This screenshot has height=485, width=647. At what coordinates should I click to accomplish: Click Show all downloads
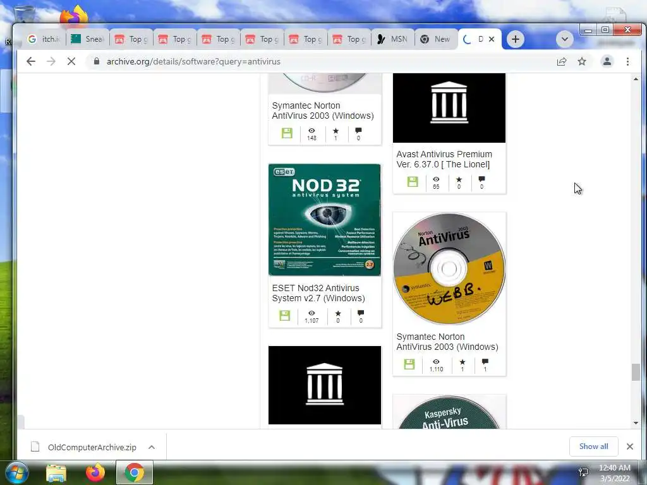point(593,446)
